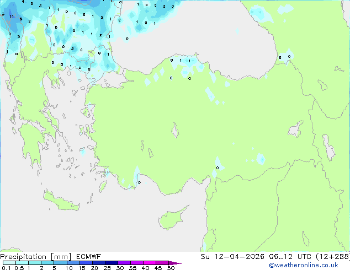Click the 45 to 50 mm legend swatch
Screen dimensions: 350x270
[162, 263]
